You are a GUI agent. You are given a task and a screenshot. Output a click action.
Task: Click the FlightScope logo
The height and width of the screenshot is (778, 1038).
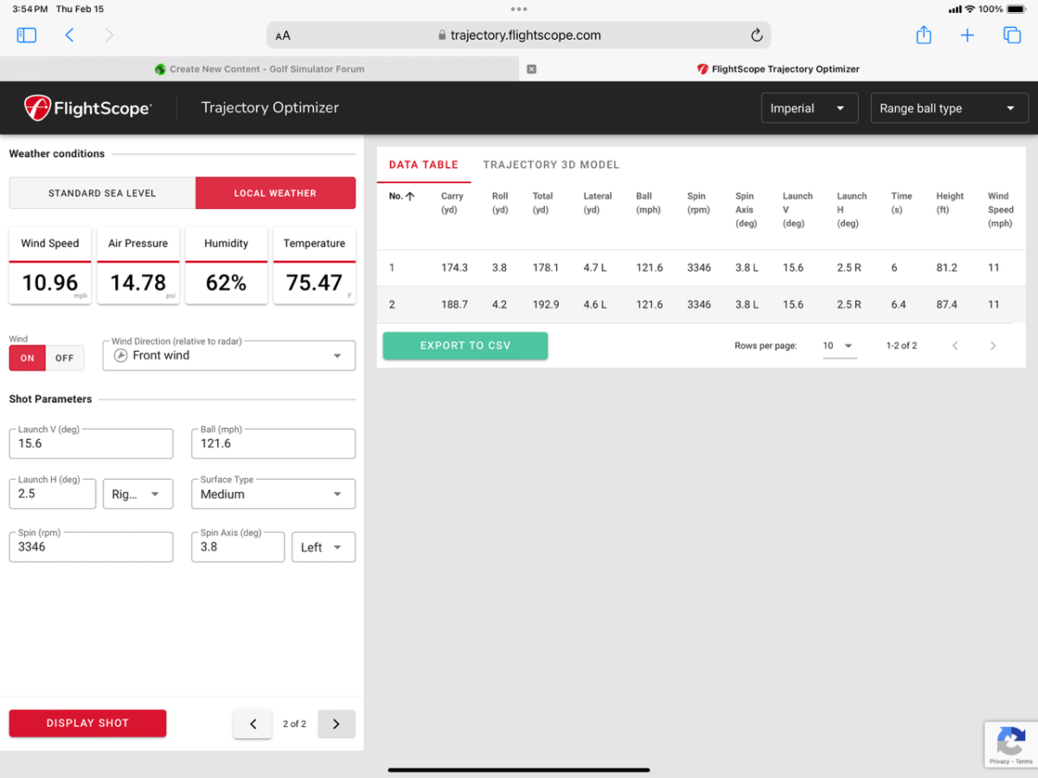pos(87,108)
